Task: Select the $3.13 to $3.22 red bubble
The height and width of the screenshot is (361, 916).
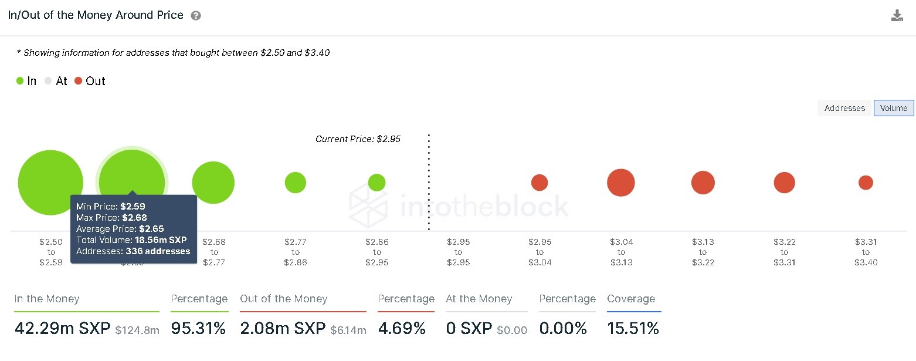Action: [703, 183]
